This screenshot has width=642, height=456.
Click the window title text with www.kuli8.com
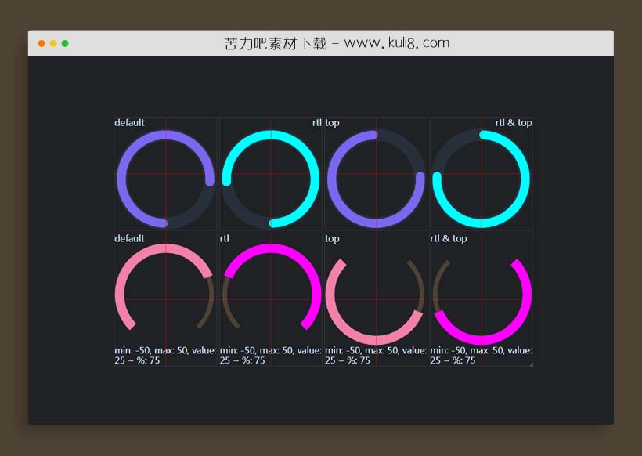[337, 43]
